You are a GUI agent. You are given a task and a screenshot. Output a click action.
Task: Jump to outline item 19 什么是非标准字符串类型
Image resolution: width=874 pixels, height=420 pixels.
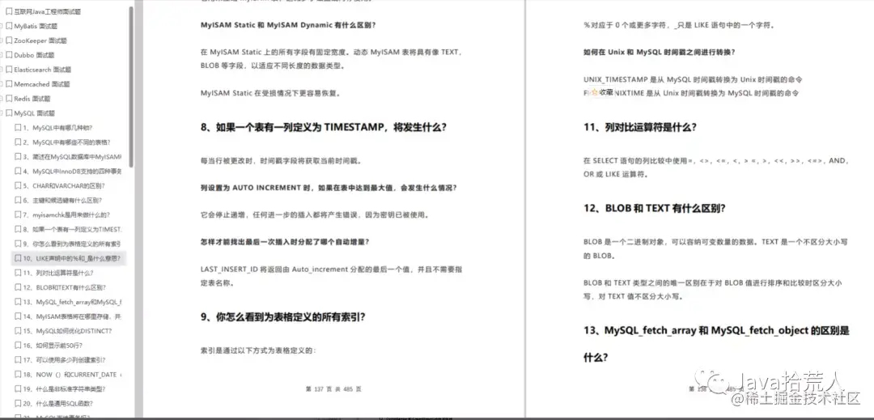coord(64,388)
